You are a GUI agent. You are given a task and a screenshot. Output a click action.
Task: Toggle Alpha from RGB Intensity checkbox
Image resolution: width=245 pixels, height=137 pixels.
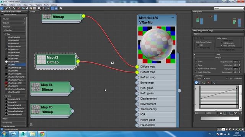tap(196, 68)
